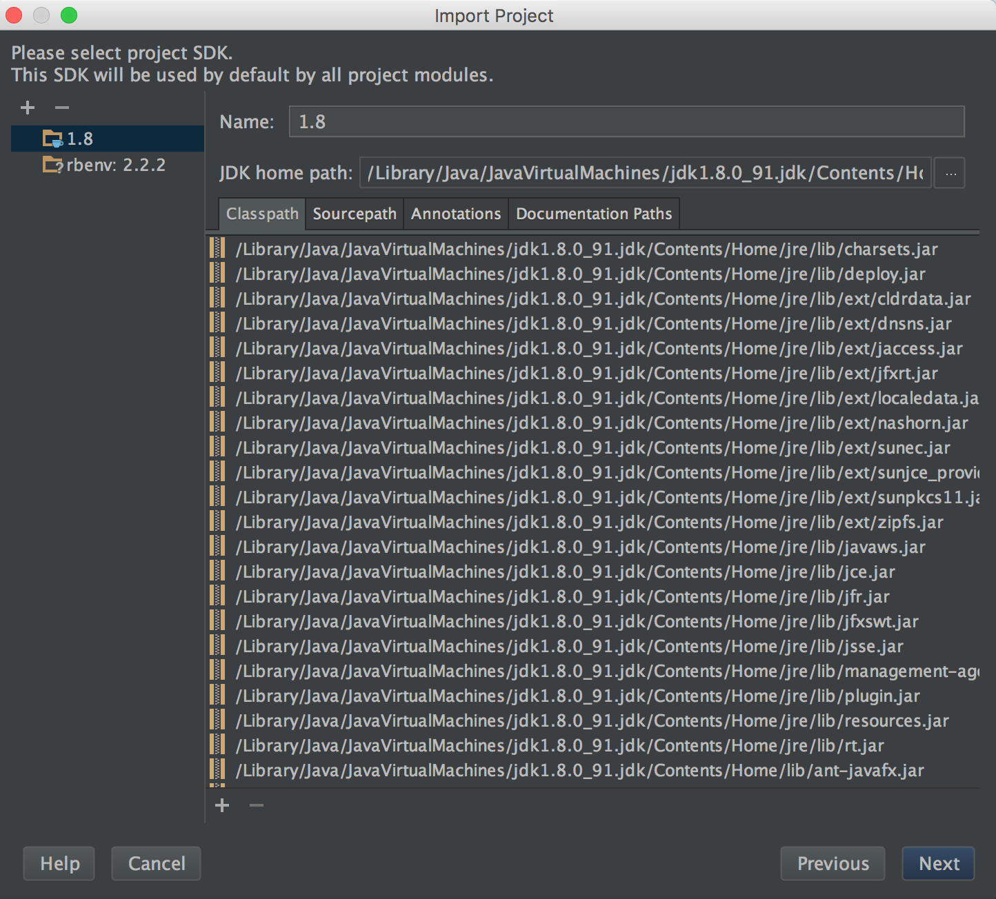
Task: Go back with the Previous button
Action: pyautogui.click(x=833, y=864)
